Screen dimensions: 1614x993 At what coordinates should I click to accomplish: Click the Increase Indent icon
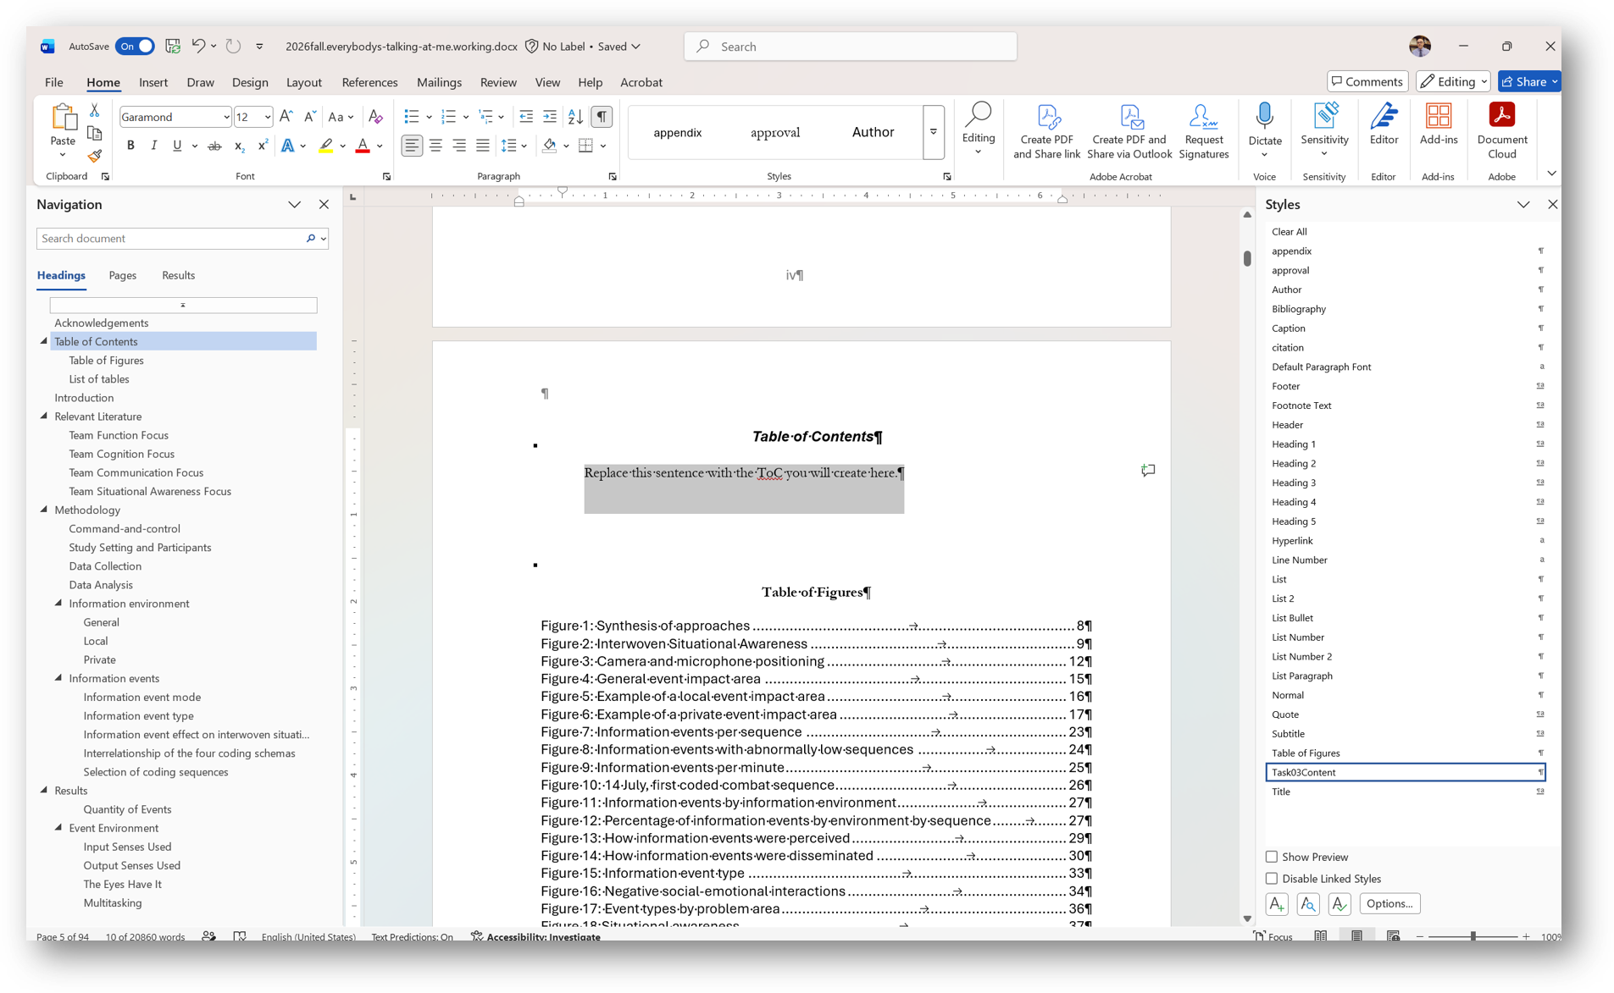[549, 117]
